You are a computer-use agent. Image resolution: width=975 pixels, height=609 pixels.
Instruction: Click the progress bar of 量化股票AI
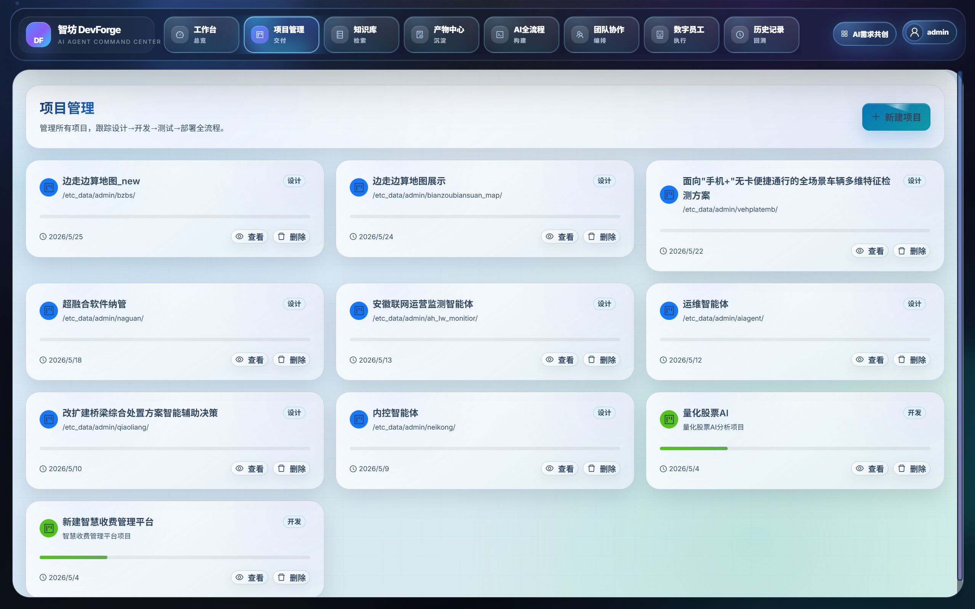[x=795, y=448]
